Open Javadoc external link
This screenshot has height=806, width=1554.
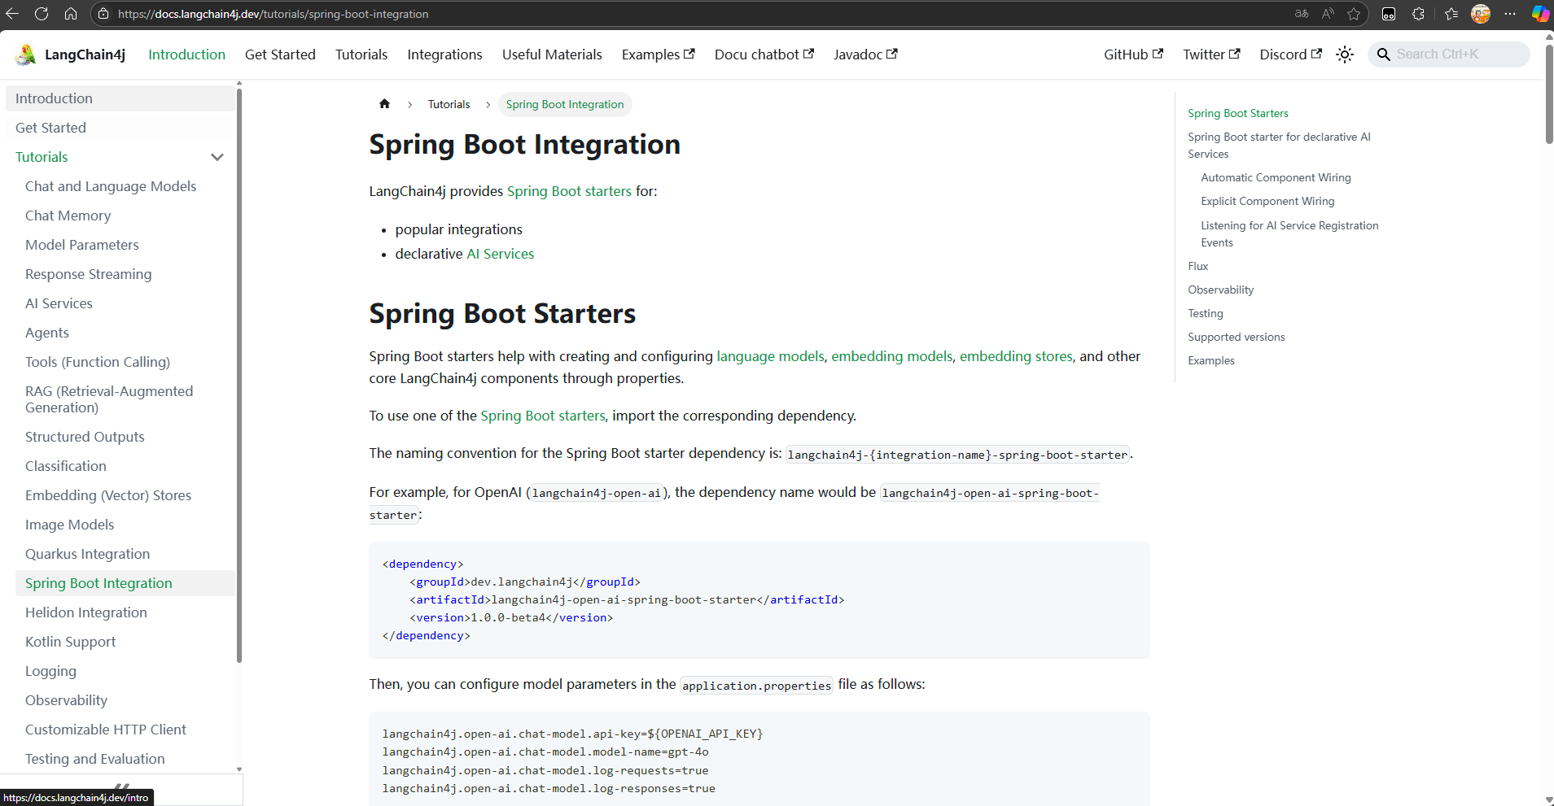865,54
